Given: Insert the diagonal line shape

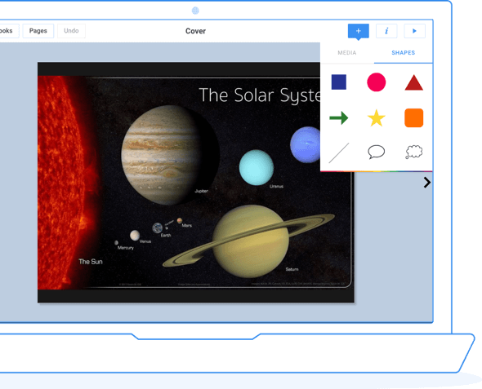Looking at the screenshot, I should (339, 153).
